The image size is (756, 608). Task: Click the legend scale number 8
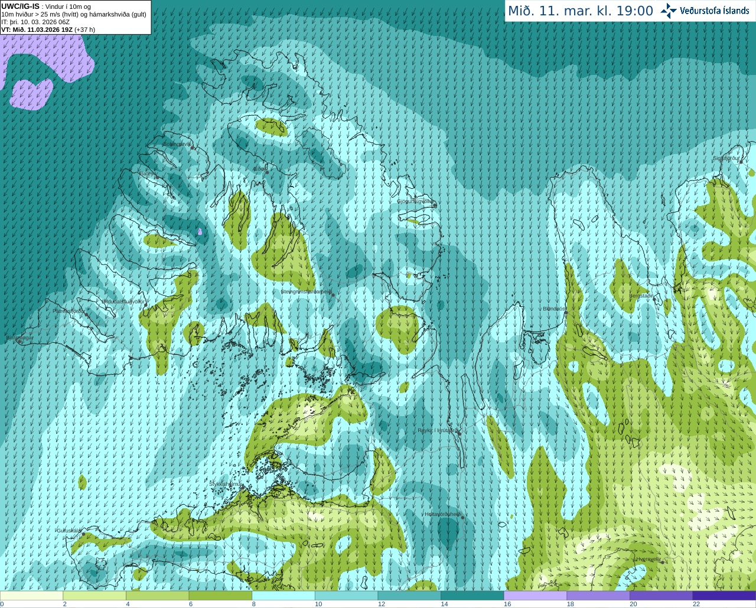(254, 604)
